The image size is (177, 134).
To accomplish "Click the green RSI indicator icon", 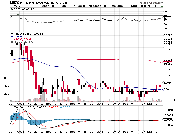I will (12, 9).
